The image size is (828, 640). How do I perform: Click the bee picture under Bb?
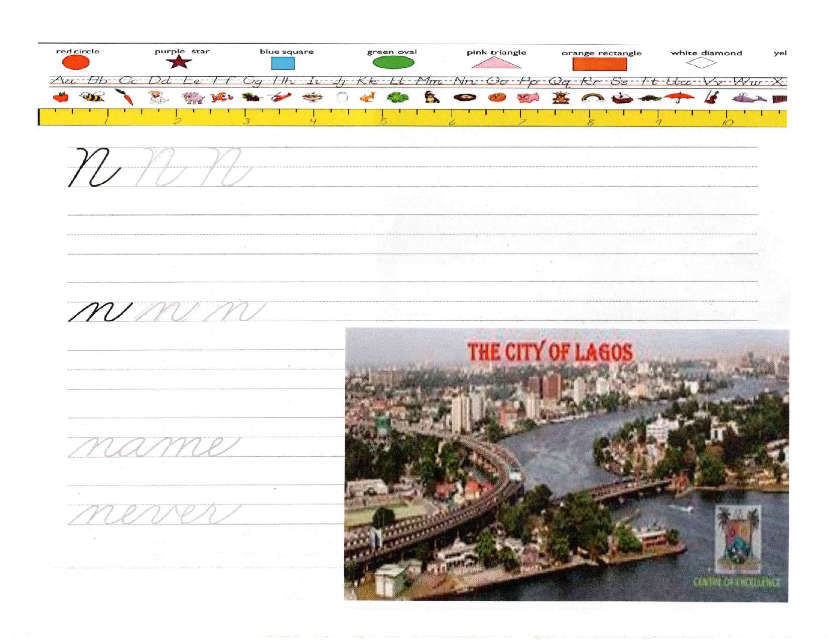coord(92,97)
